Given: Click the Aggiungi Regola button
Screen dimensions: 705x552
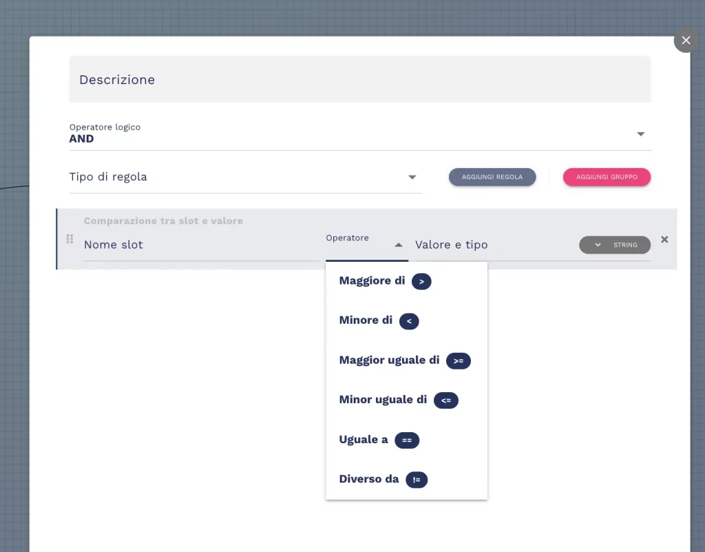Looking at the screenshot, I should tap(492, 177).
